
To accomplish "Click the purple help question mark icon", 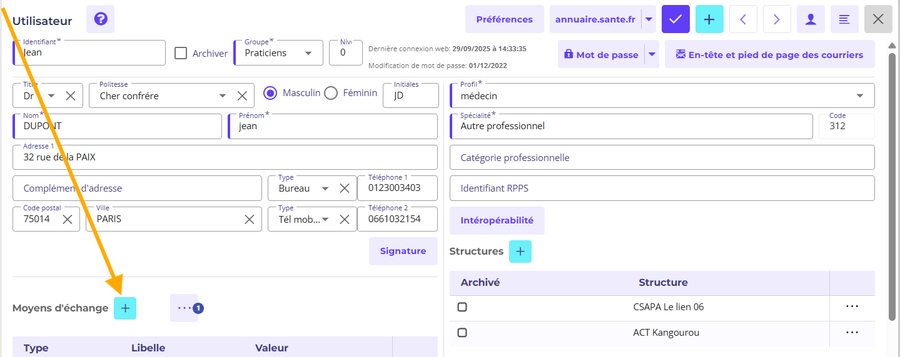I will pos(100,19).
